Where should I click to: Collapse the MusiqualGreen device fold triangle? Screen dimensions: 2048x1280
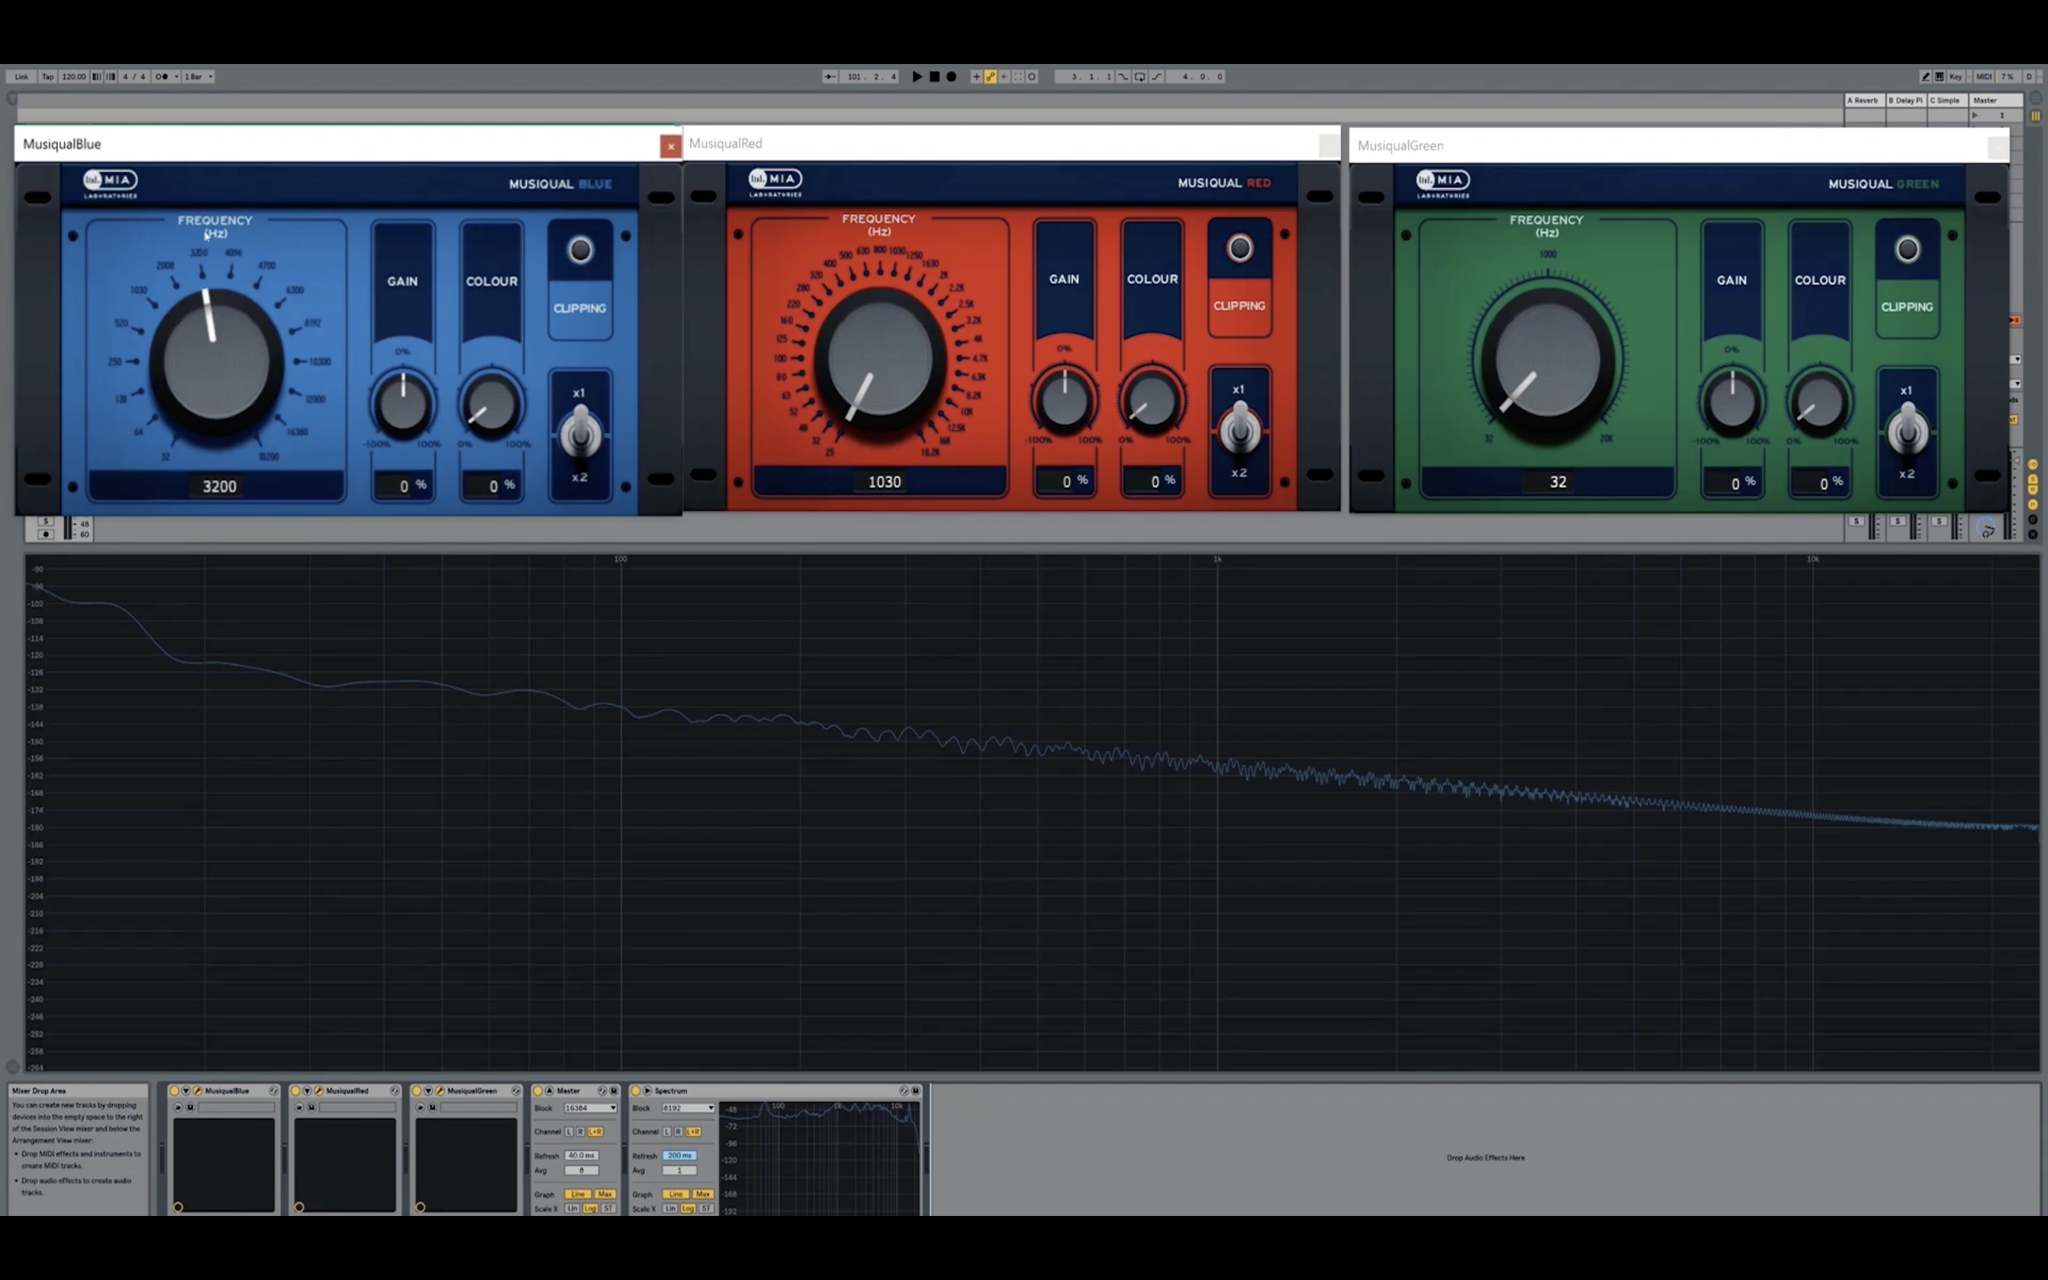[x=428, y=1090]
